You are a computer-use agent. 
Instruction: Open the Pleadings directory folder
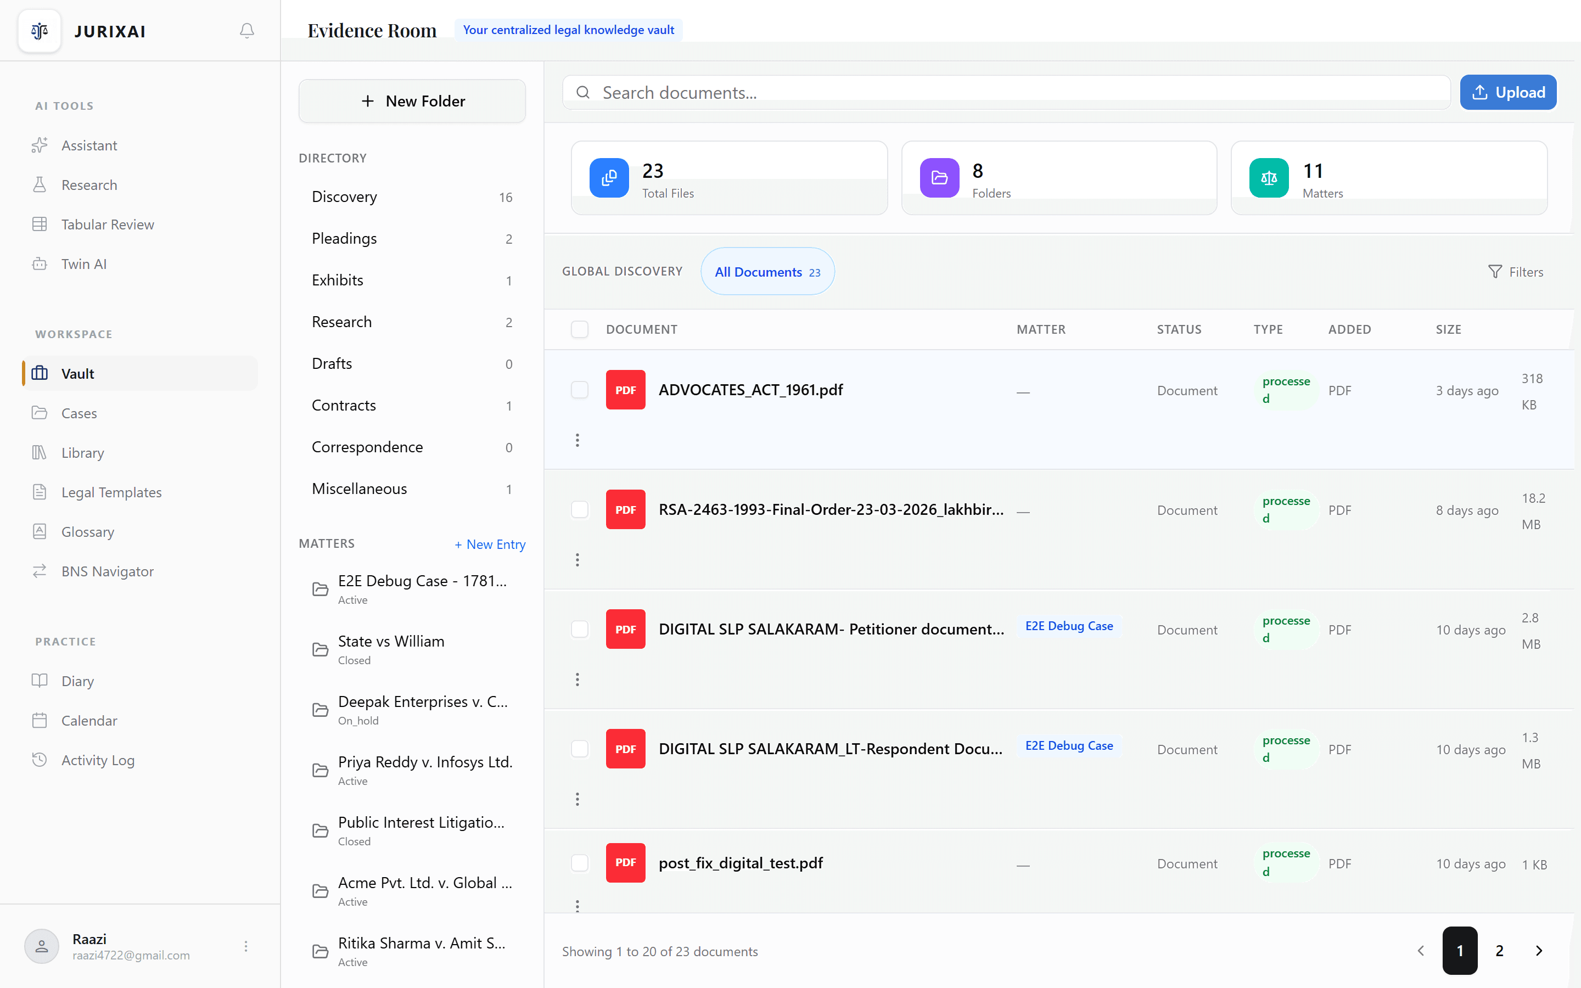click(412, 239)
